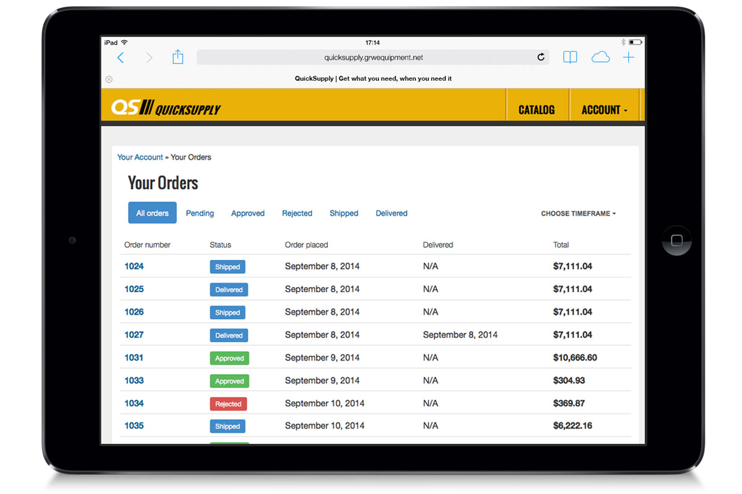
Task: Dismiss the banner with the x icon
Action: [x=109, y=79]
